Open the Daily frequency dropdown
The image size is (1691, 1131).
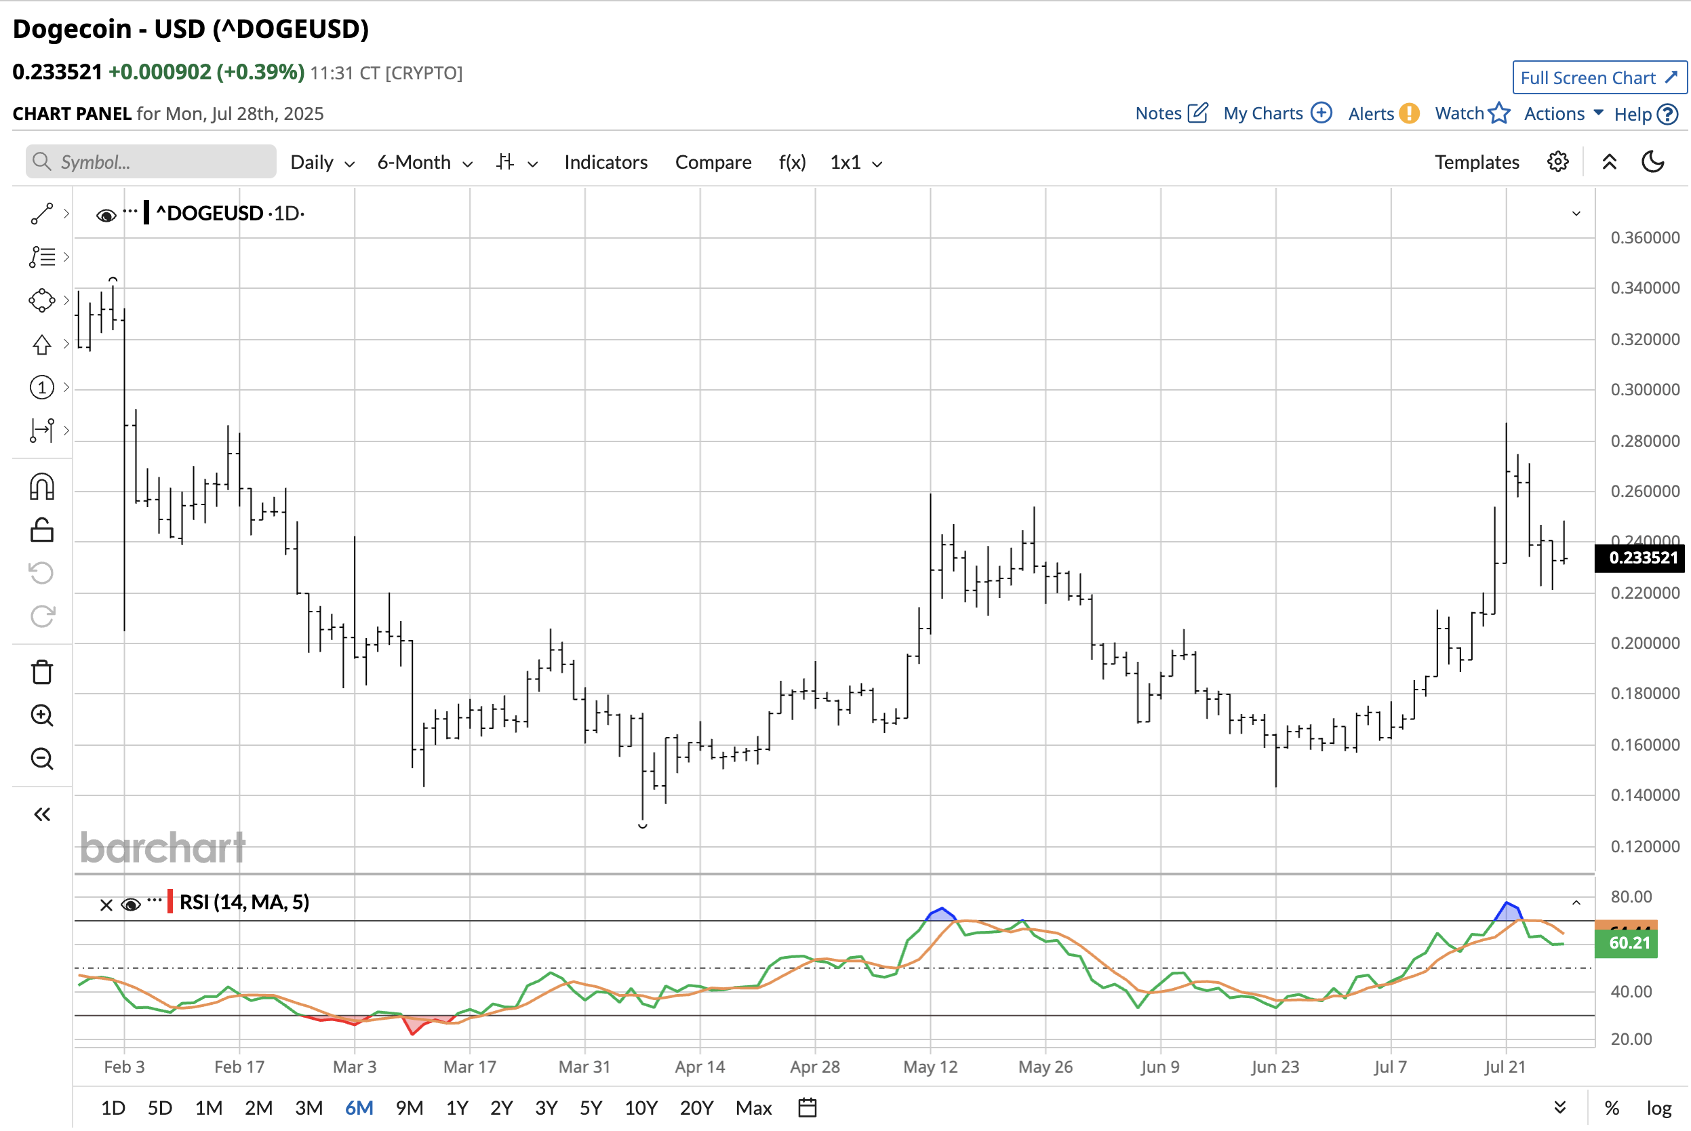pyautogui.click(x=321, y=162)
